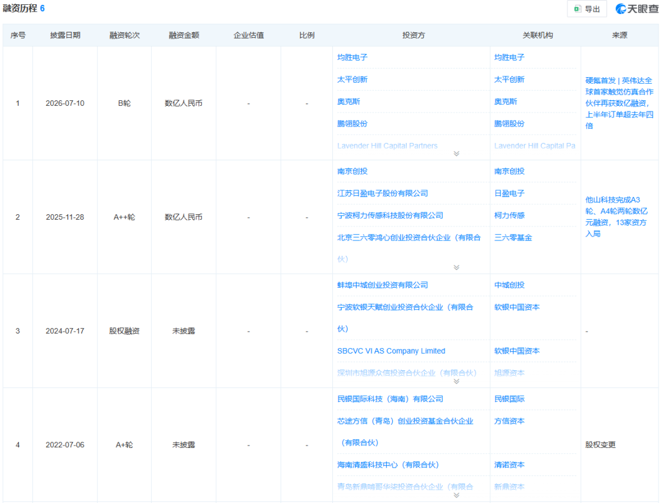The width and height of the screenshot is (661, 503).
Task: Select the date cell 2024-07-17
Action: coord(65,331)
